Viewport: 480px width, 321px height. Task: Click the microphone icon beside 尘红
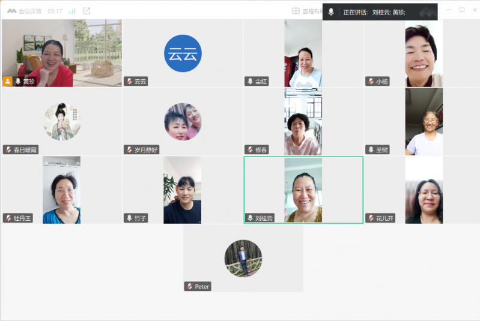coord(250,81)
